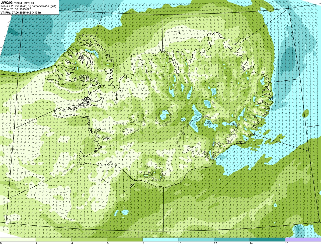
Task: Click the legend label '2'
Action: click(36, 243)
